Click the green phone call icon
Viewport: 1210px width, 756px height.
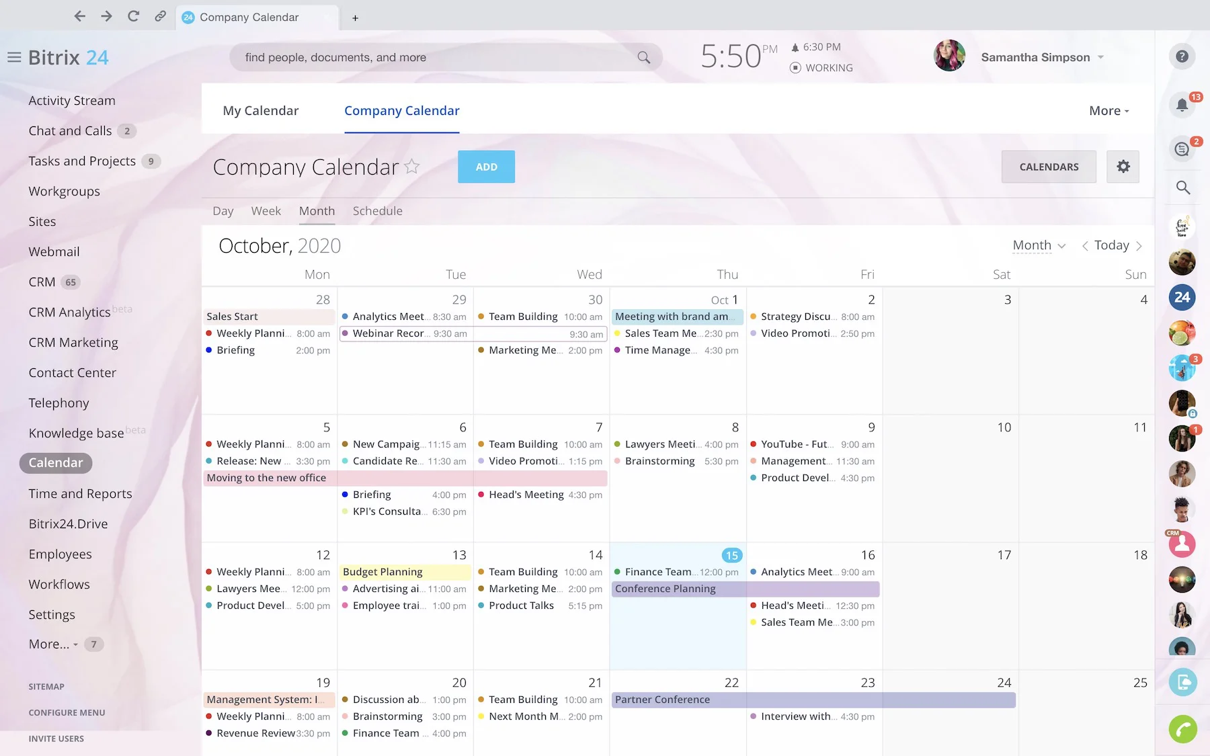pyautogui.click(x=1182, y=729)
